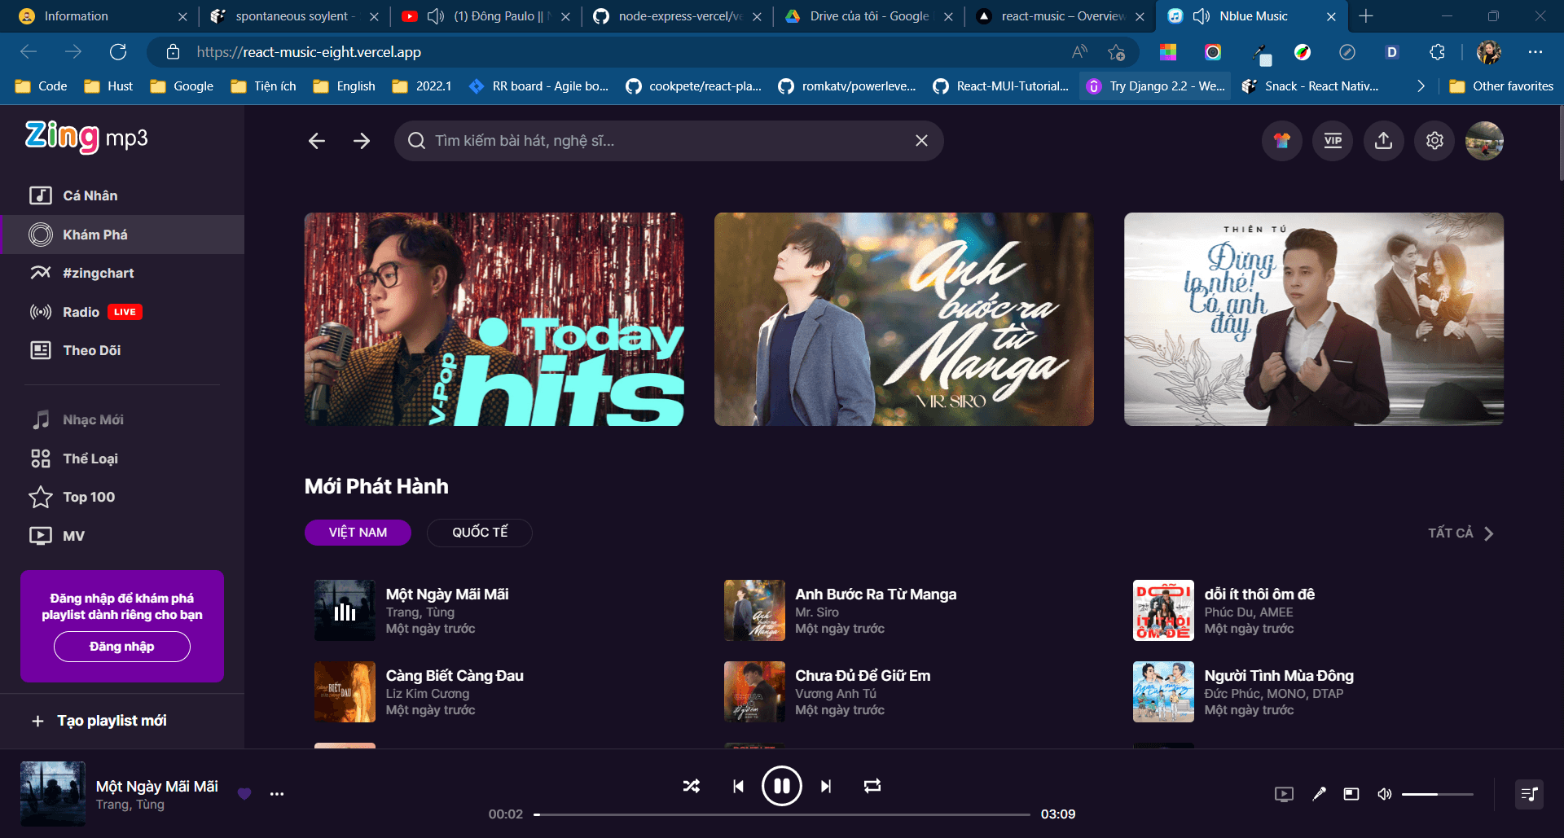
Task: Go to Nhạc Mới new music
Action: click(x=122, y=419)
